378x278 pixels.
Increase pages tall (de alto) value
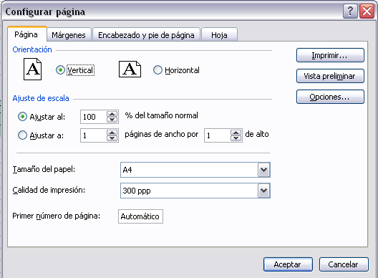tap(236, 133)
